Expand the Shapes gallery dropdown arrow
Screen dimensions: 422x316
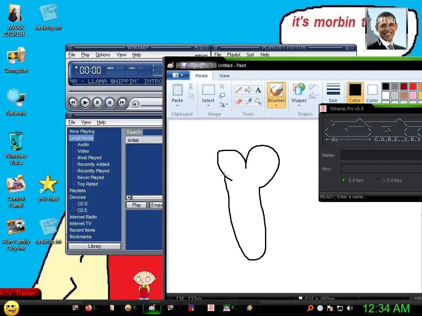pyautogui.click(x=299, y=106)
